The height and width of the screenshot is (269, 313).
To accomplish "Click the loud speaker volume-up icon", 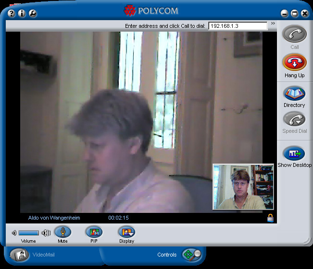I will pyautogui.click(x=46, y=233).
